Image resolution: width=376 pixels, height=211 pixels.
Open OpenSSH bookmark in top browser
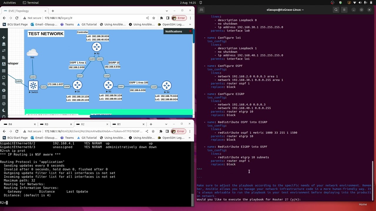point(171,24)
